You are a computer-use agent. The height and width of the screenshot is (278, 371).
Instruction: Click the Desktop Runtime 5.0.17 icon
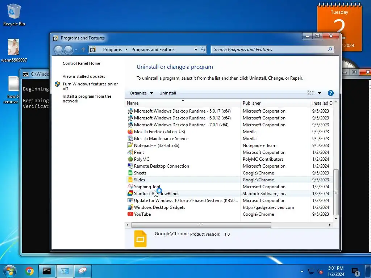click(x=130, y=111)
